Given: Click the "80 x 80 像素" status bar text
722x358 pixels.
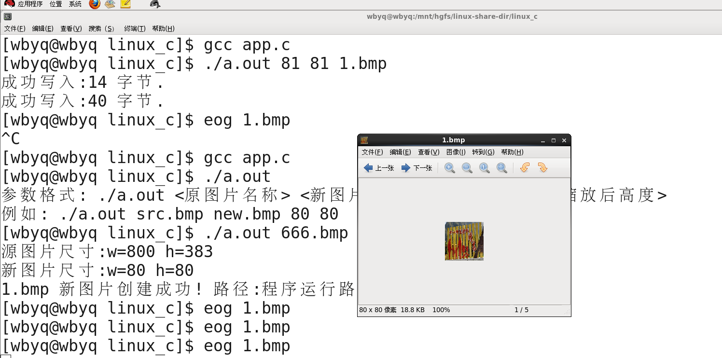Looking at the screenshot, I should 378,310.
